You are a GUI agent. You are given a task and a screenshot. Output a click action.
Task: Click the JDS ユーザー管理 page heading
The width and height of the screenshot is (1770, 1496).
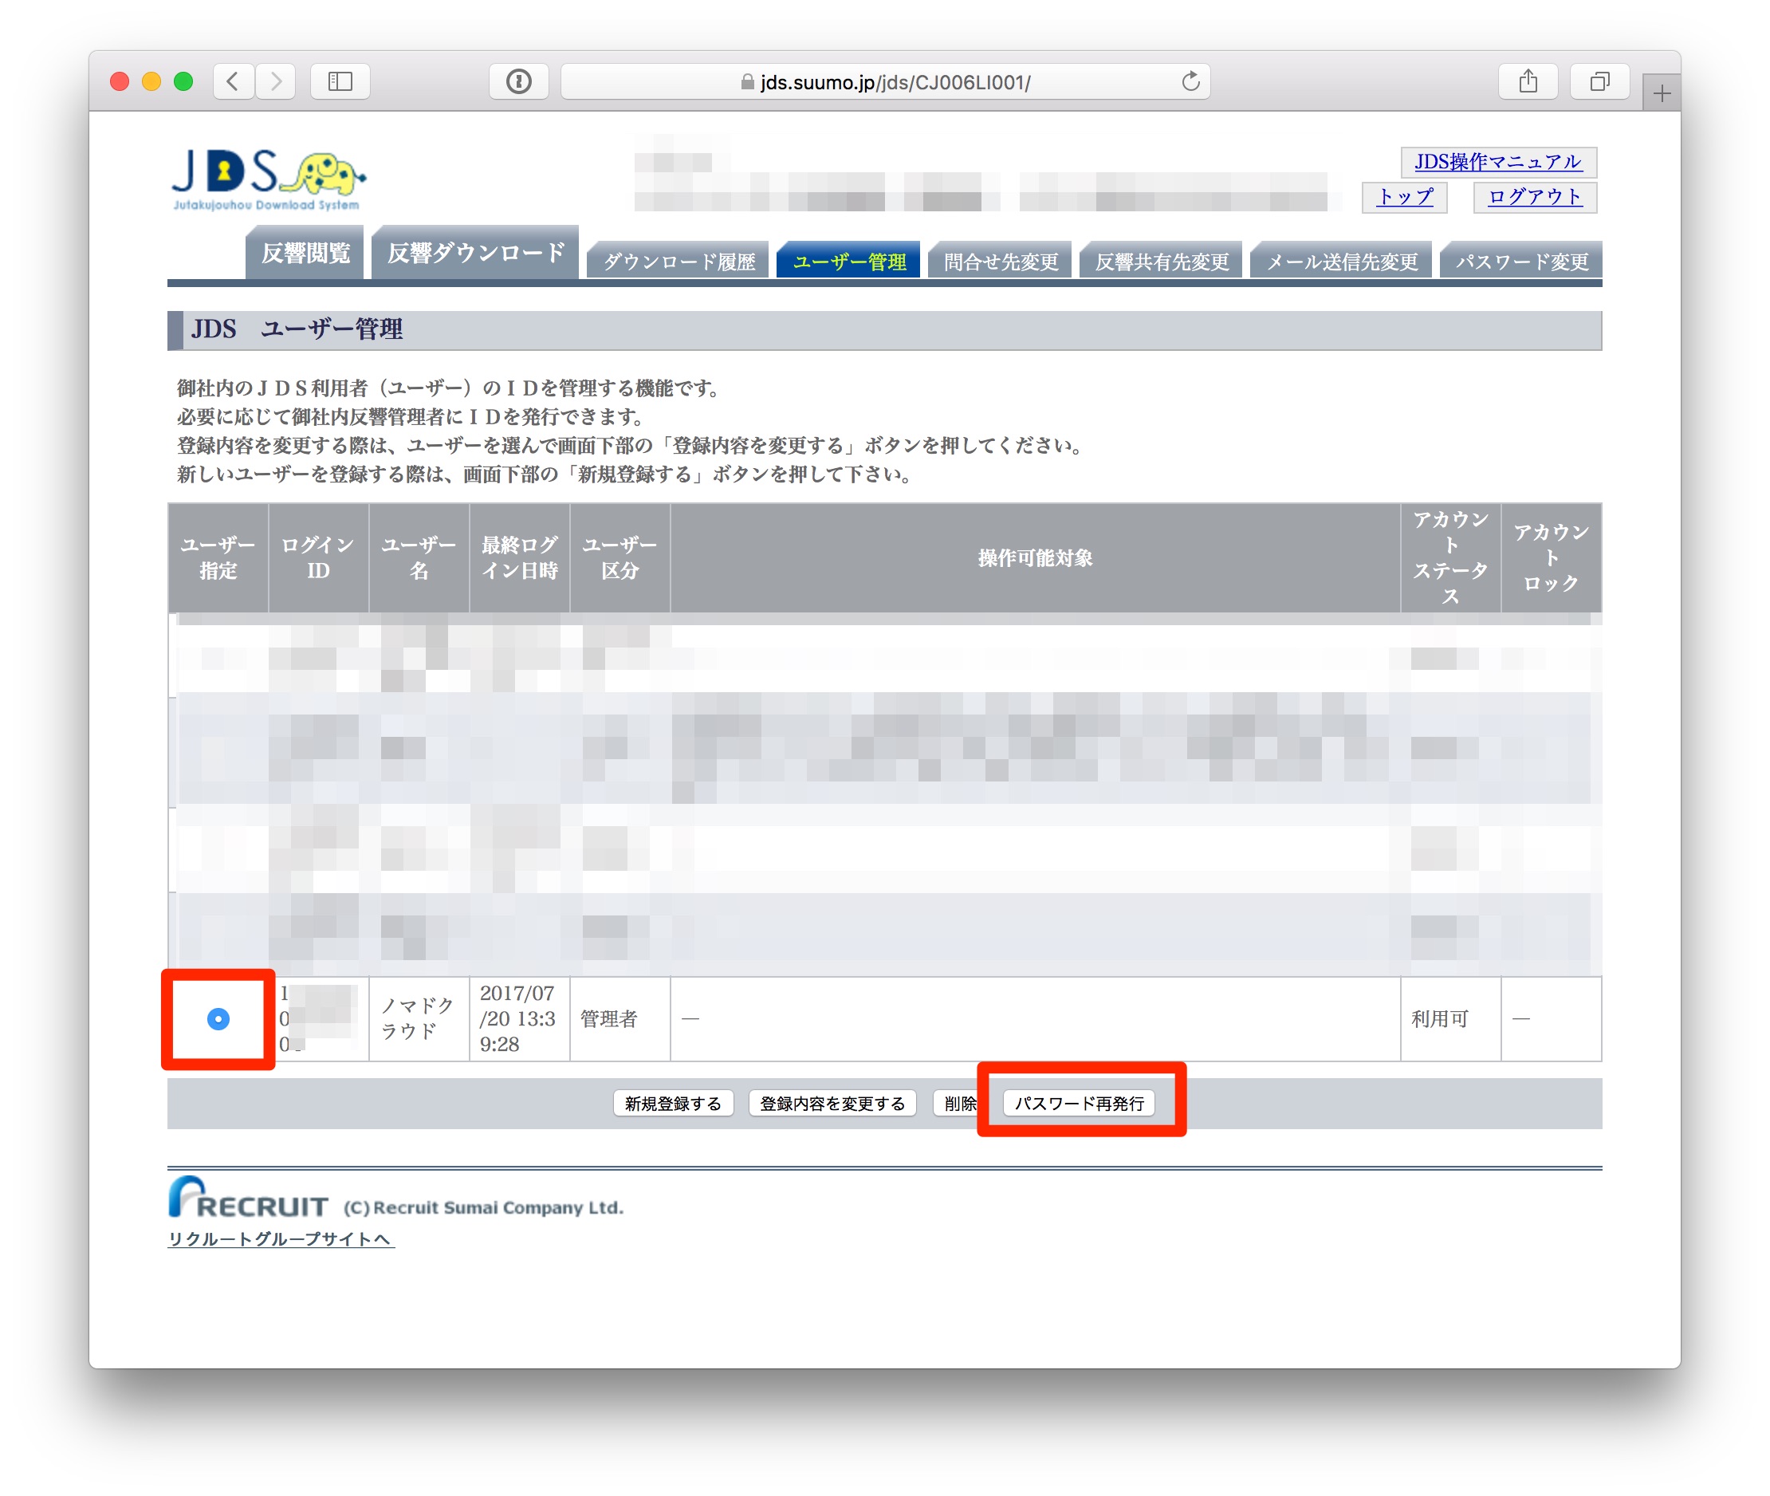pyautogui.click(x=297, y=330)
